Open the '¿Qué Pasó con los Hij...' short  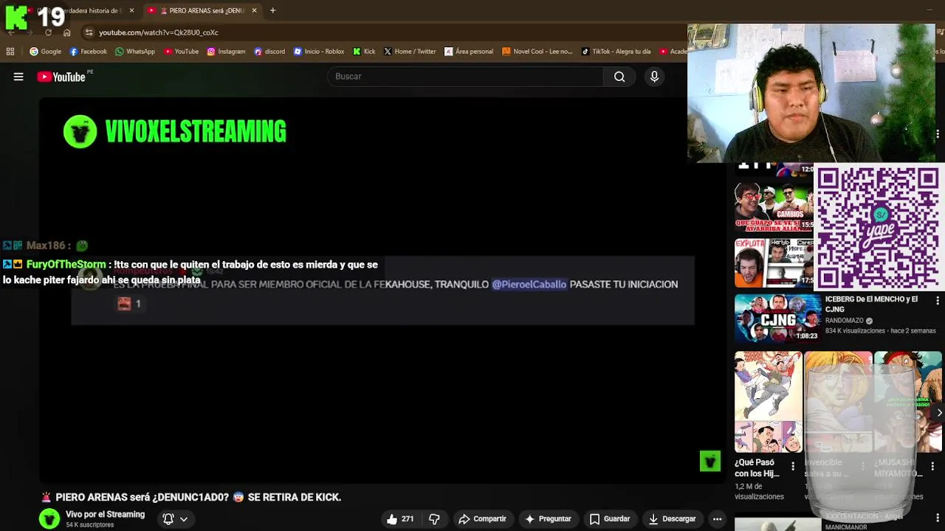tap(768, 403)
